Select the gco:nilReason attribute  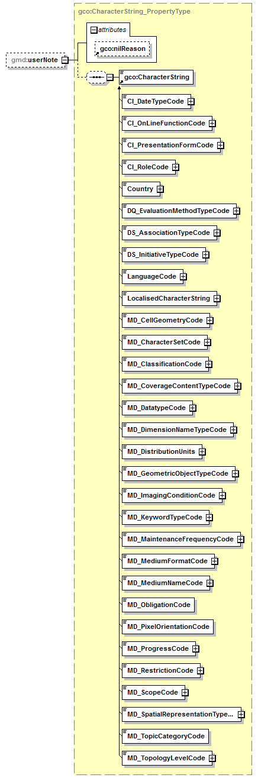point(122,50)
